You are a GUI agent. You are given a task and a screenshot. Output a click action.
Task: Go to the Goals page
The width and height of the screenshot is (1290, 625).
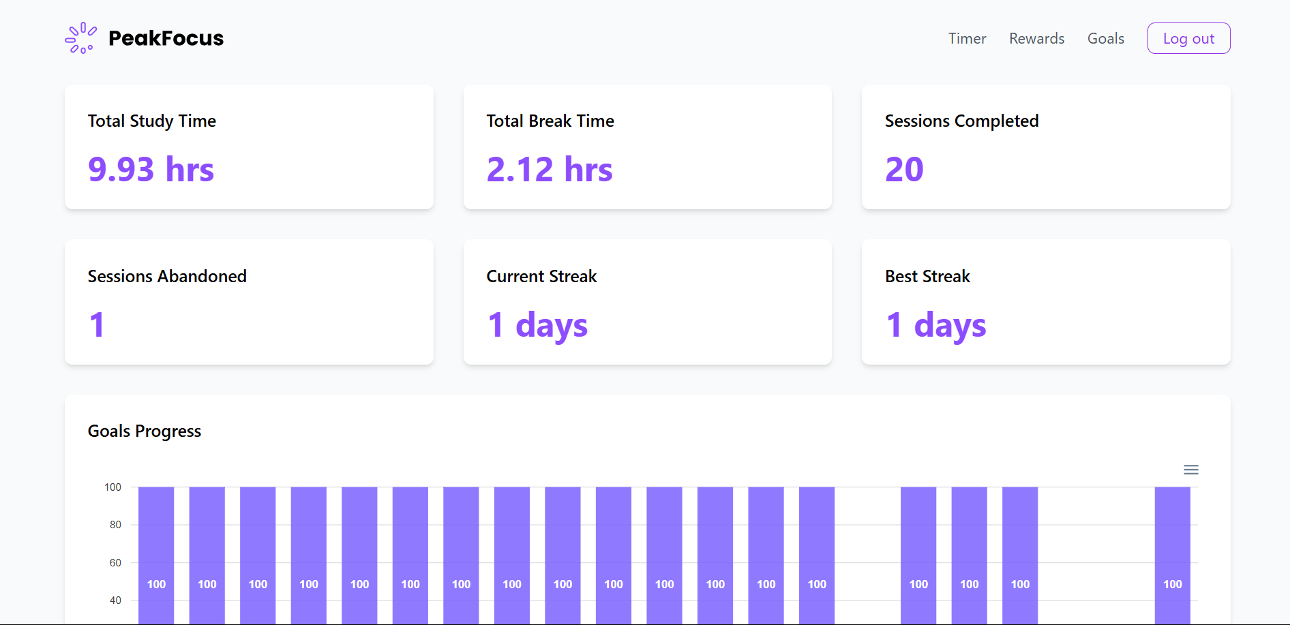point(1105,39)
